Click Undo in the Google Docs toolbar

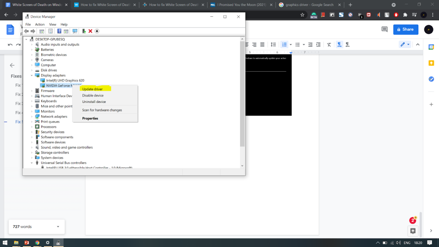pyautogui.click(x=10, y=45)
